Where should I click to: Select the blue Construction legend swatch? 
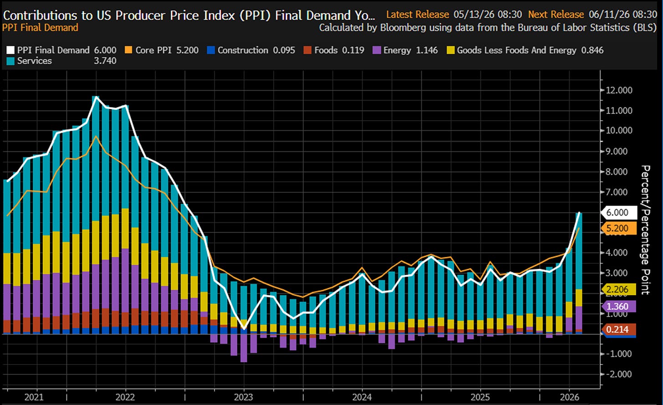[x=211, y=50]
